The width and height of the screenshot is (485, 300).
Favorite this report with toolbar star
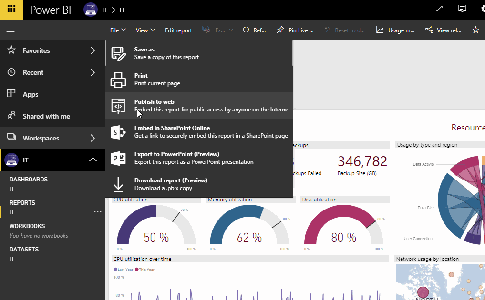[x=475, y=30]
